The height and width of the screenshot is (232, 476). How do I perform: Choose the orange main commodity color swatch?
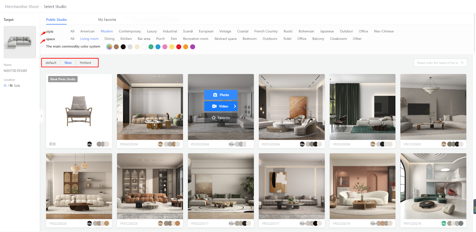[186, 47]
